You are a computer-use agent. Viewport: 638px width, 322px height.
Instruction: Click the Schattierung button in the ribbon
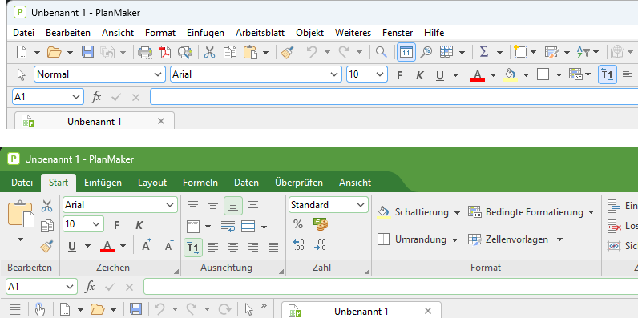point(418,212)
